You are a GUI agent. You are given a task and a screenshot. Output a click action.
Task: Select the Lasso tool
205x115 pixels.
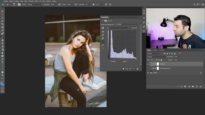coord(2,18)
